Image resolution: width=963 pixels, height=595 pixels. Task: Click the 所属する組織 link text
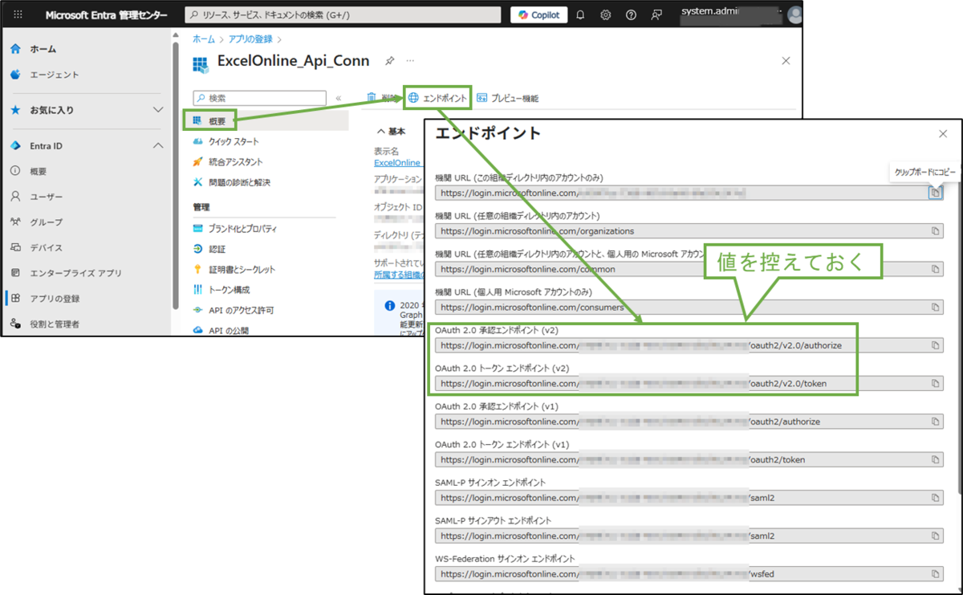[399, 275]
